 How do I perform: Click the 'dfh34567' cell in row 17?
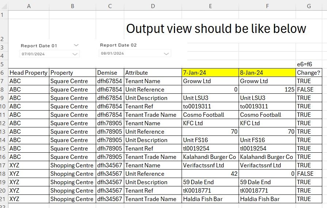tap(110, 166)
